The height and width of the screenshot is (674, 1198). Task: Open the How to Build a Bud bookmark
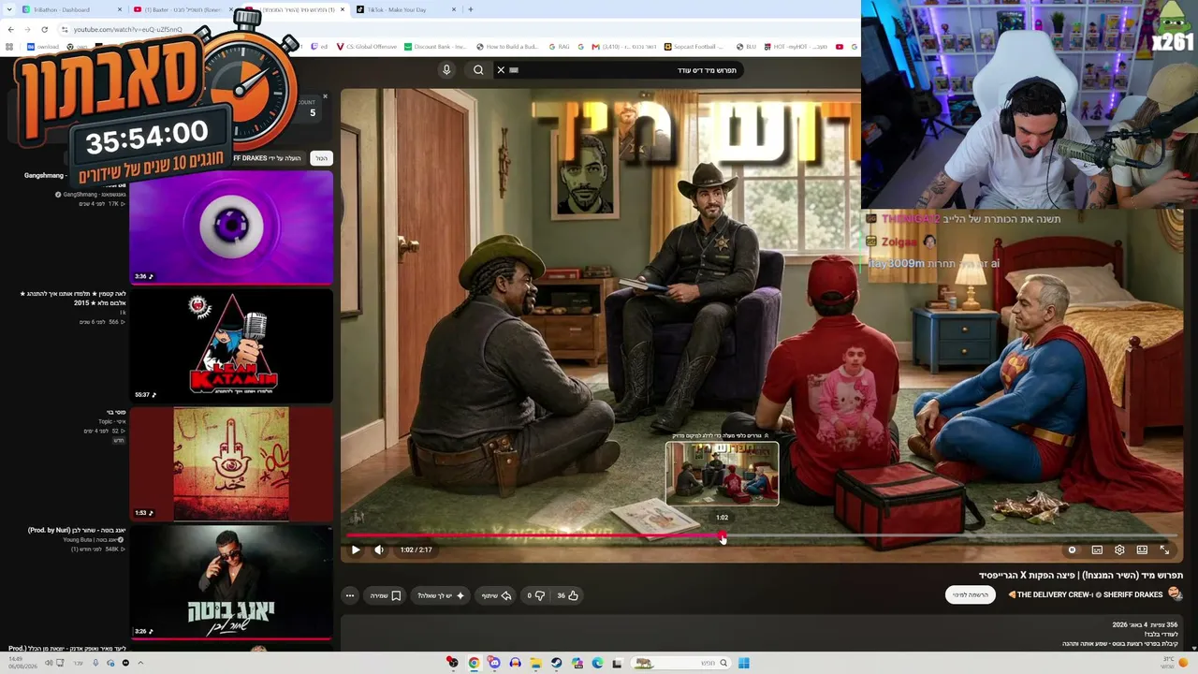507,47
